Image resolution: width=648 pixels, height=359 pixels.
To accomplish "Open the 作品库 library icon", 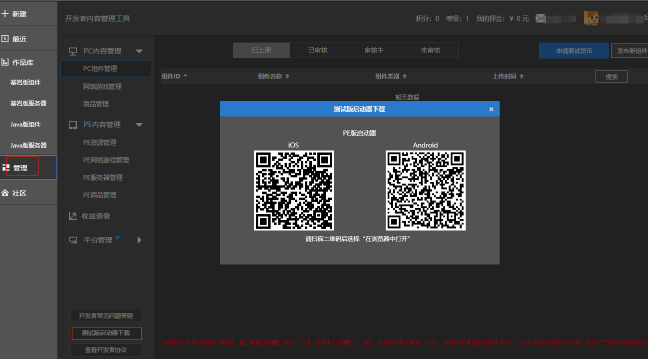I will pyautogui.click(x=5, y=62).
